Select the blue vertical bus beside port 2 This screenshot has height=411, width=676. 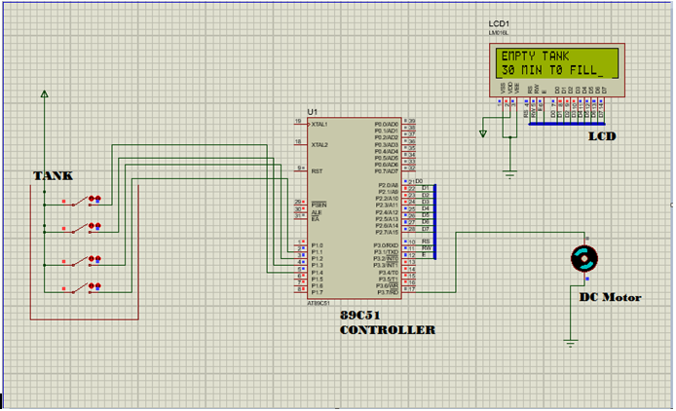point(434,222)
